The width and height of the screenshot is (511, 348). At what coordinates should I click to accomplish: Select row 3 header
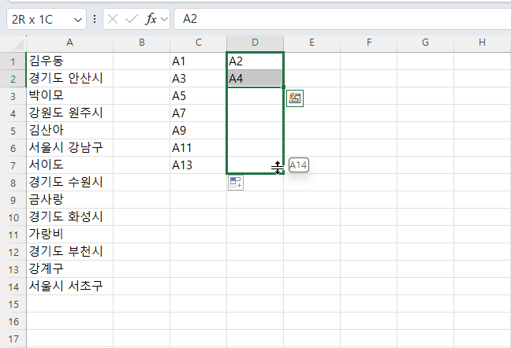[x=13, y=96]
